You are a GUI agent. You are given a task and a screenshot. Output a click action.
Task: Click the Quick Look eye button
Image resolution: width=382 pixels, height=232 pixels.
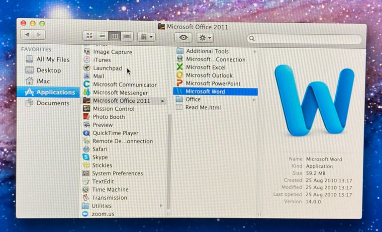(x=183, y=37)
